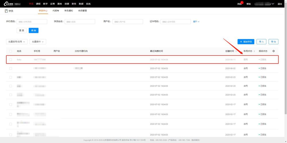Click the 学员 book icon in sidebar header
Image resolution: width=287 pixels, height=143 pixels.
(6, 11)
